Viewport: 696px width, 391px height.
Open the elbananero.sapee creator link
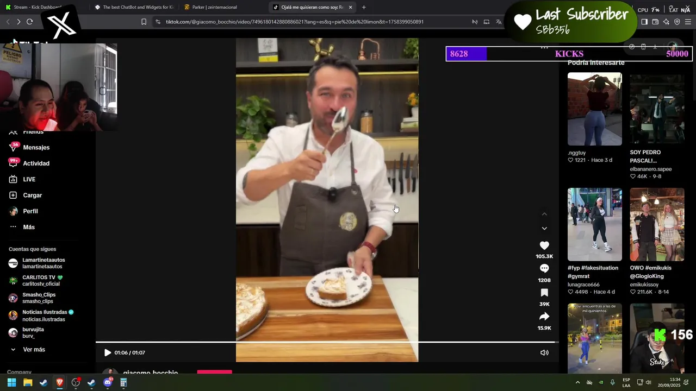click(x=650, y=169)
